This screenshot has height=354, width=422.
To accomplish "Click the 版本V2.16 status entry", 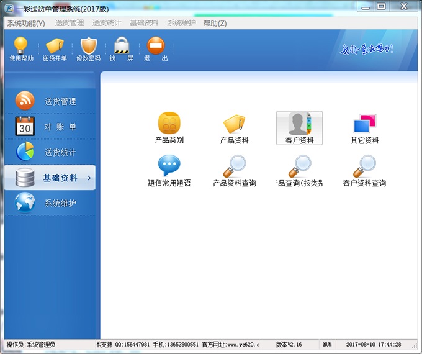I will [x=289, y=344].
